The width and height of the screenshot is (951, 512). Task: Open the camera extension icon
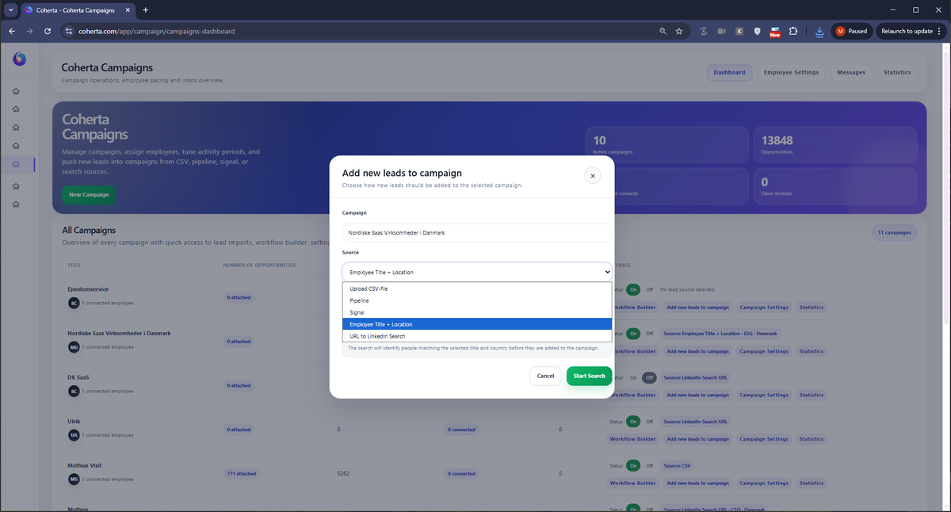click(x=721, y=31)
